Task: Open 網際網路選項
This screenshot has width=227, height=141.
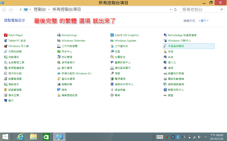Action: click(x=174, y=84)
